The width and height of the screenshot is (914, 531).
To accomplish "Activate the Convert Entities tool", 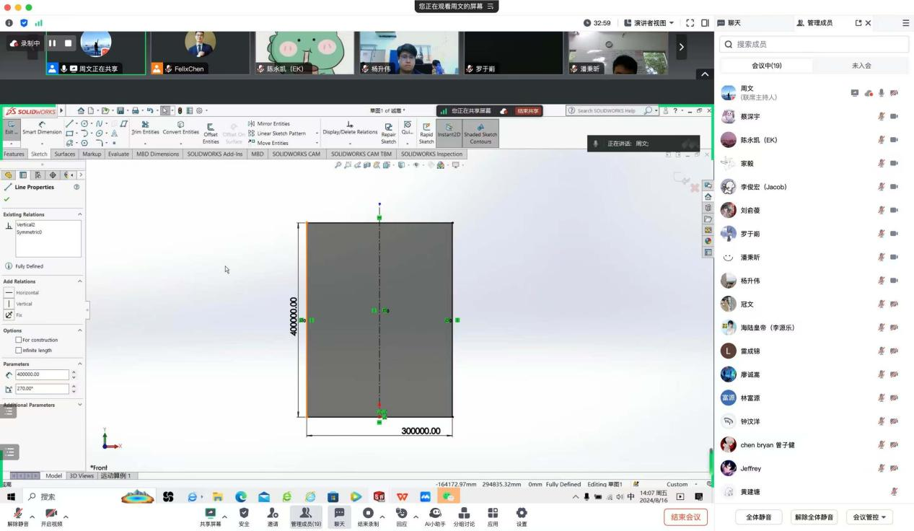I will pyautogui.click(x=180, y=128).
